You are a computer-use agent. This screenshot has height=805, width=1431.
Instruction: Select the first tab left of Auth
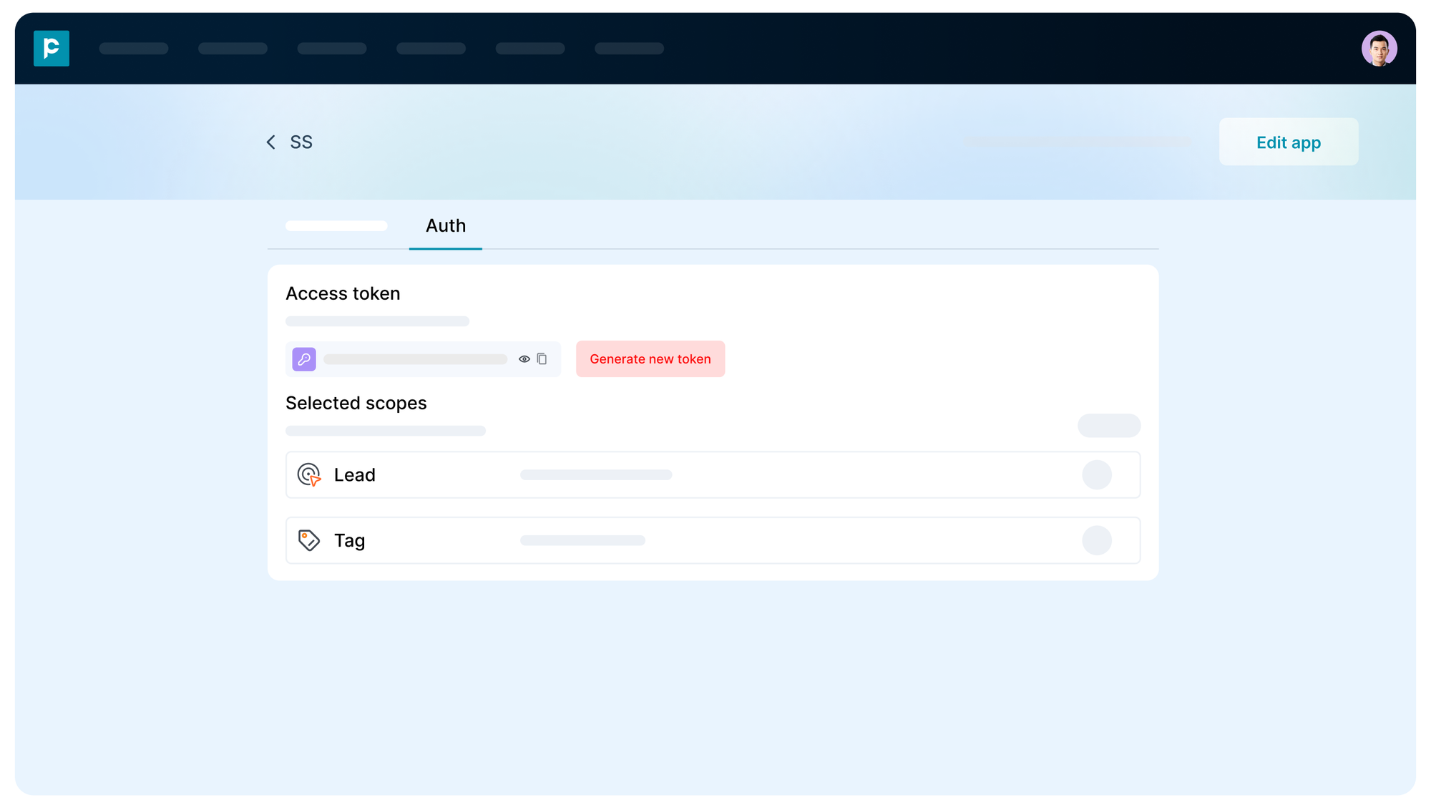pyautogui.click(x=336, y=225)
